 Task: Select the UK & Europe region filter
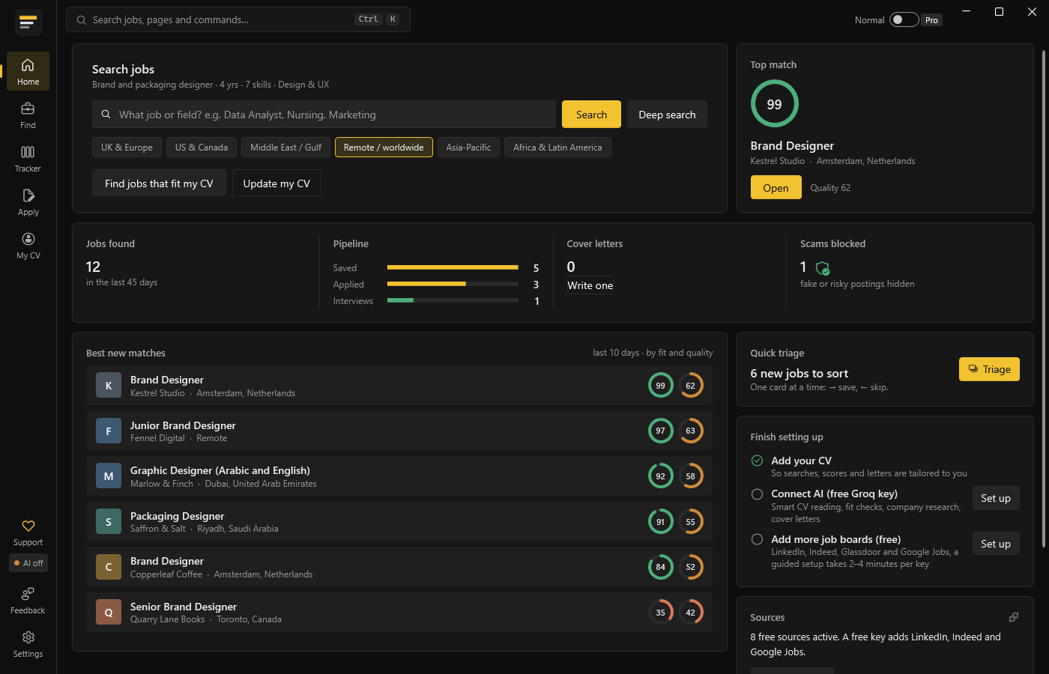pos(127,148)
